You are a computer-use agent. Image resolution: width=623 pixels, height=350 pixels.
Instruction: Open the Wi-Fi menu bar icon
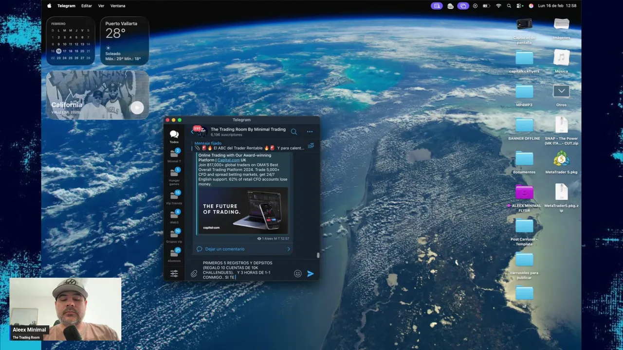click(x=498, y=6)
